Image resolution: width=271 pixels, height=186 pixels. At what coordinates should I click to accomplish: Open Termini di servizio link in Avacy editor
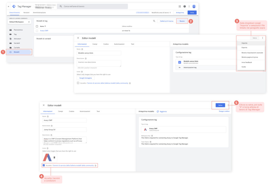(x=73, y=165)
